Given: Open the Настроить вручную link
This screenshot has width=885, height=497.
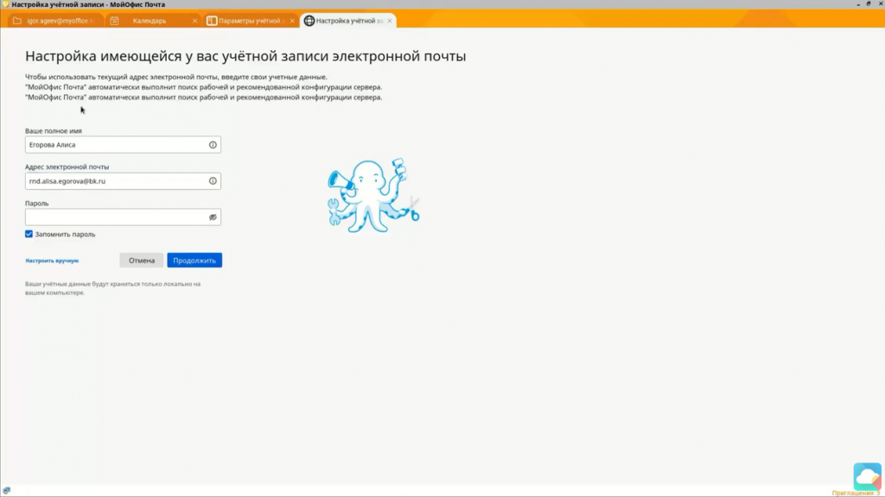Looking at the screenshot, I should click(x=52, y=261).
